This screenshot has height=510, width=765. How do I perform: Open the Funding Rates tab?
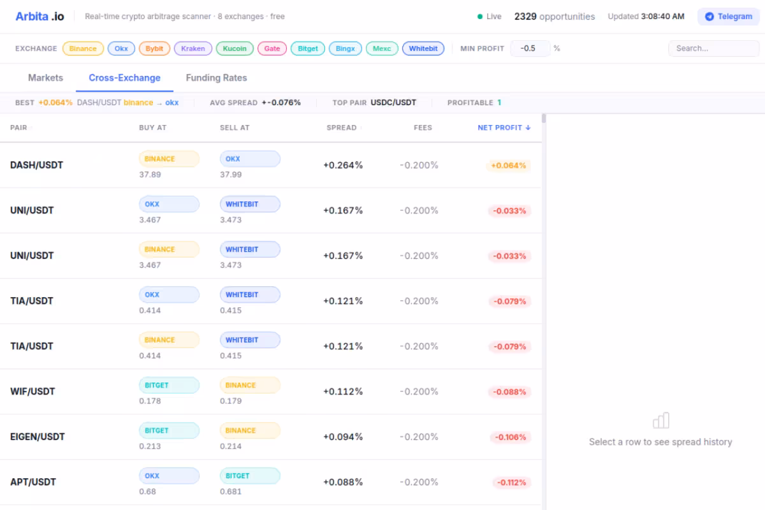click(216, 78)
